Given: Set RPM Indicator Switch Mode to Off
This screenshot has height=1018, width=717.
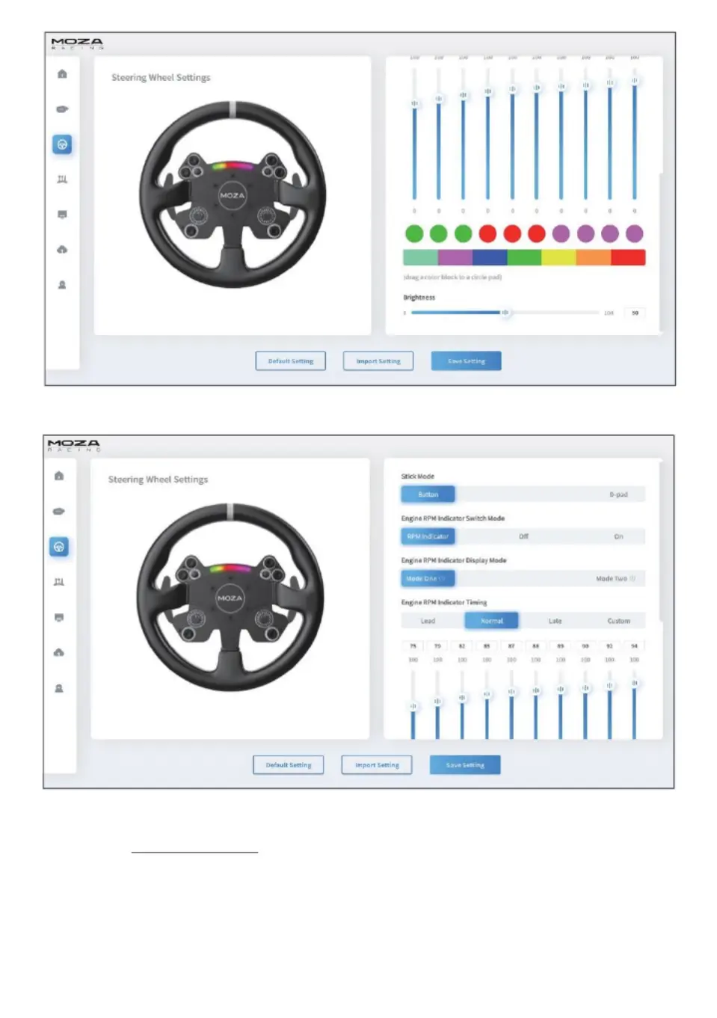Looking at the screenshot, I should 523,536.
